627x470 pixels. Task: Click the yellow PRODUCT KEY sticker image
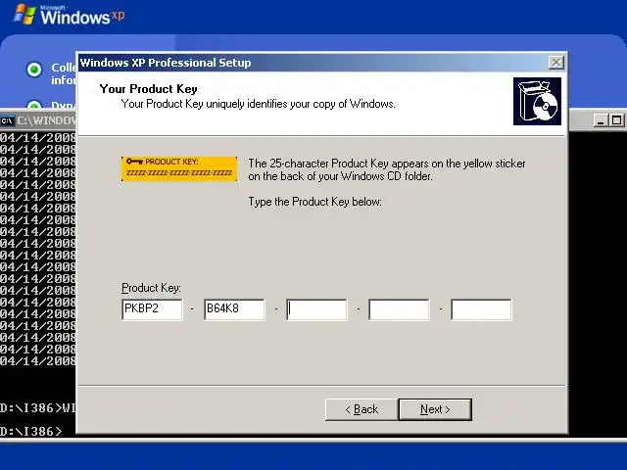pos(179,168)
